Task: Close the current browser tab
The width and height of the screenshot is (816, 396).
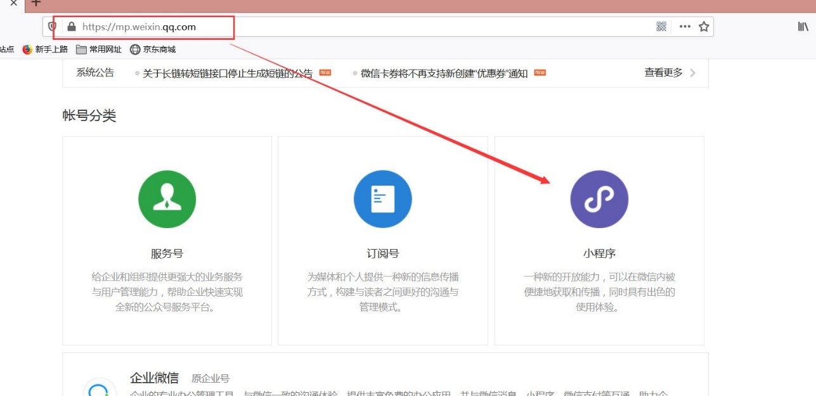Action: click(13, 3)
